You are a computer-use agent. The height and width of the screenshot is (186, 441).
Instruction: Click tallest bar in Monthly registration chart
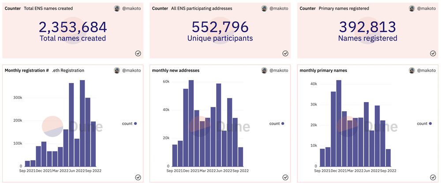pos(82,123)
